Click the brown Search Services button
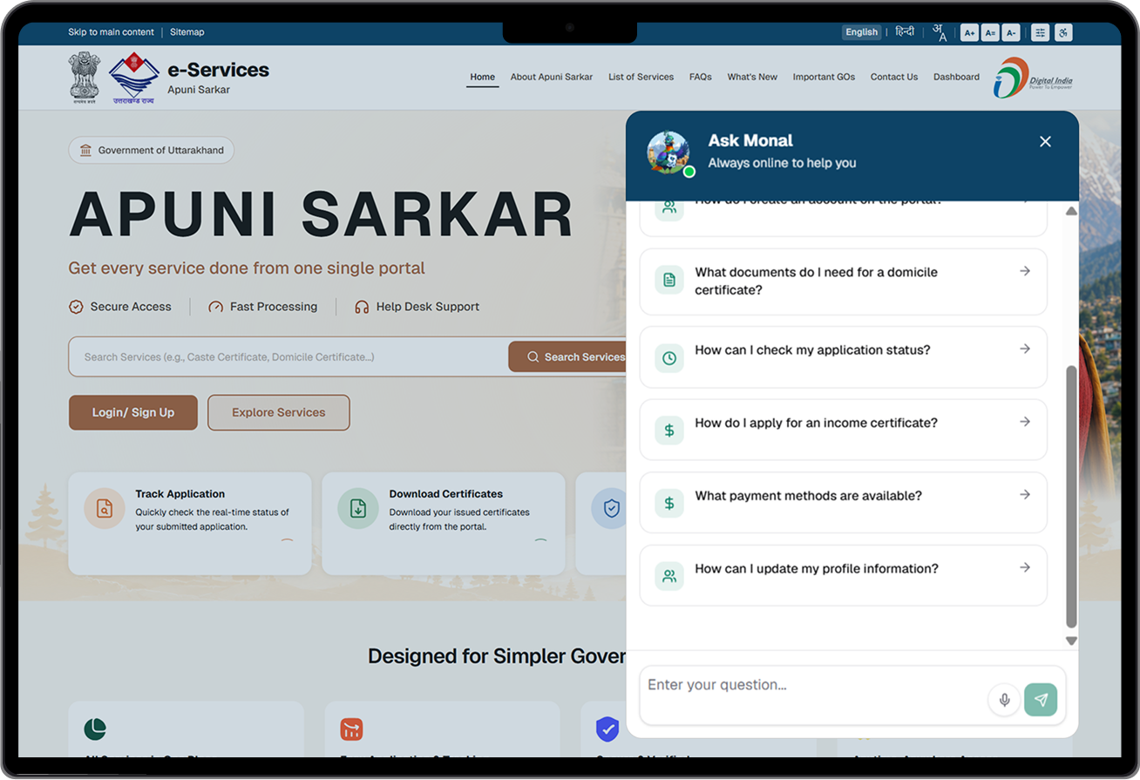The height and width of the screenshot is (780, 1140). pos(567,357)
